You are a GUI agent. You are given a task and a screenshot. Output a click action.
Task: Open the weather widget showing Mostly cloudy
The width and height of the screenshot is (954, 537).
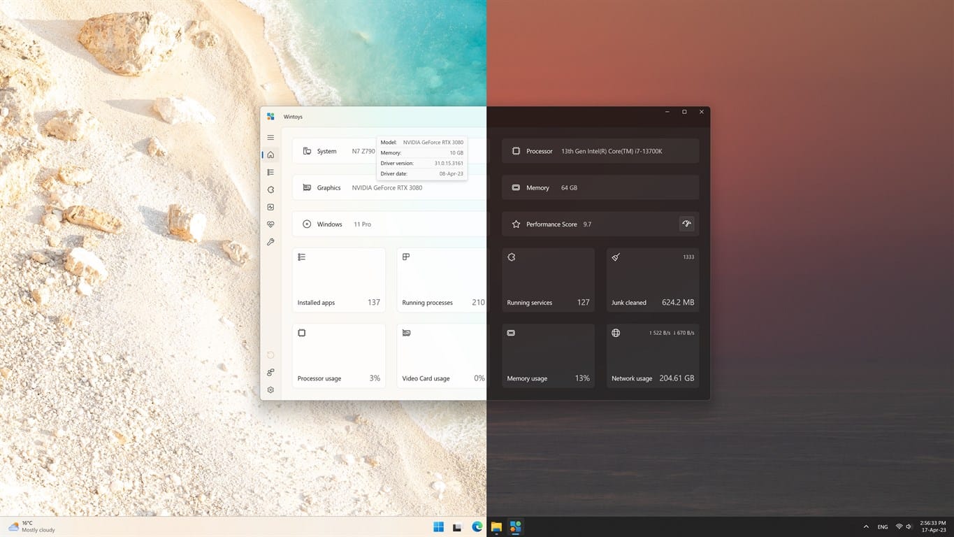28,527
